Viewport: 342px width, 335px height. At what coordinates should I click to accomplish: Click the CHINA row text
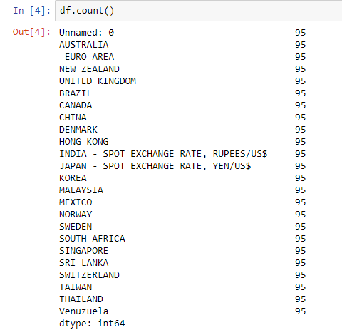click(x=73, y=118)
